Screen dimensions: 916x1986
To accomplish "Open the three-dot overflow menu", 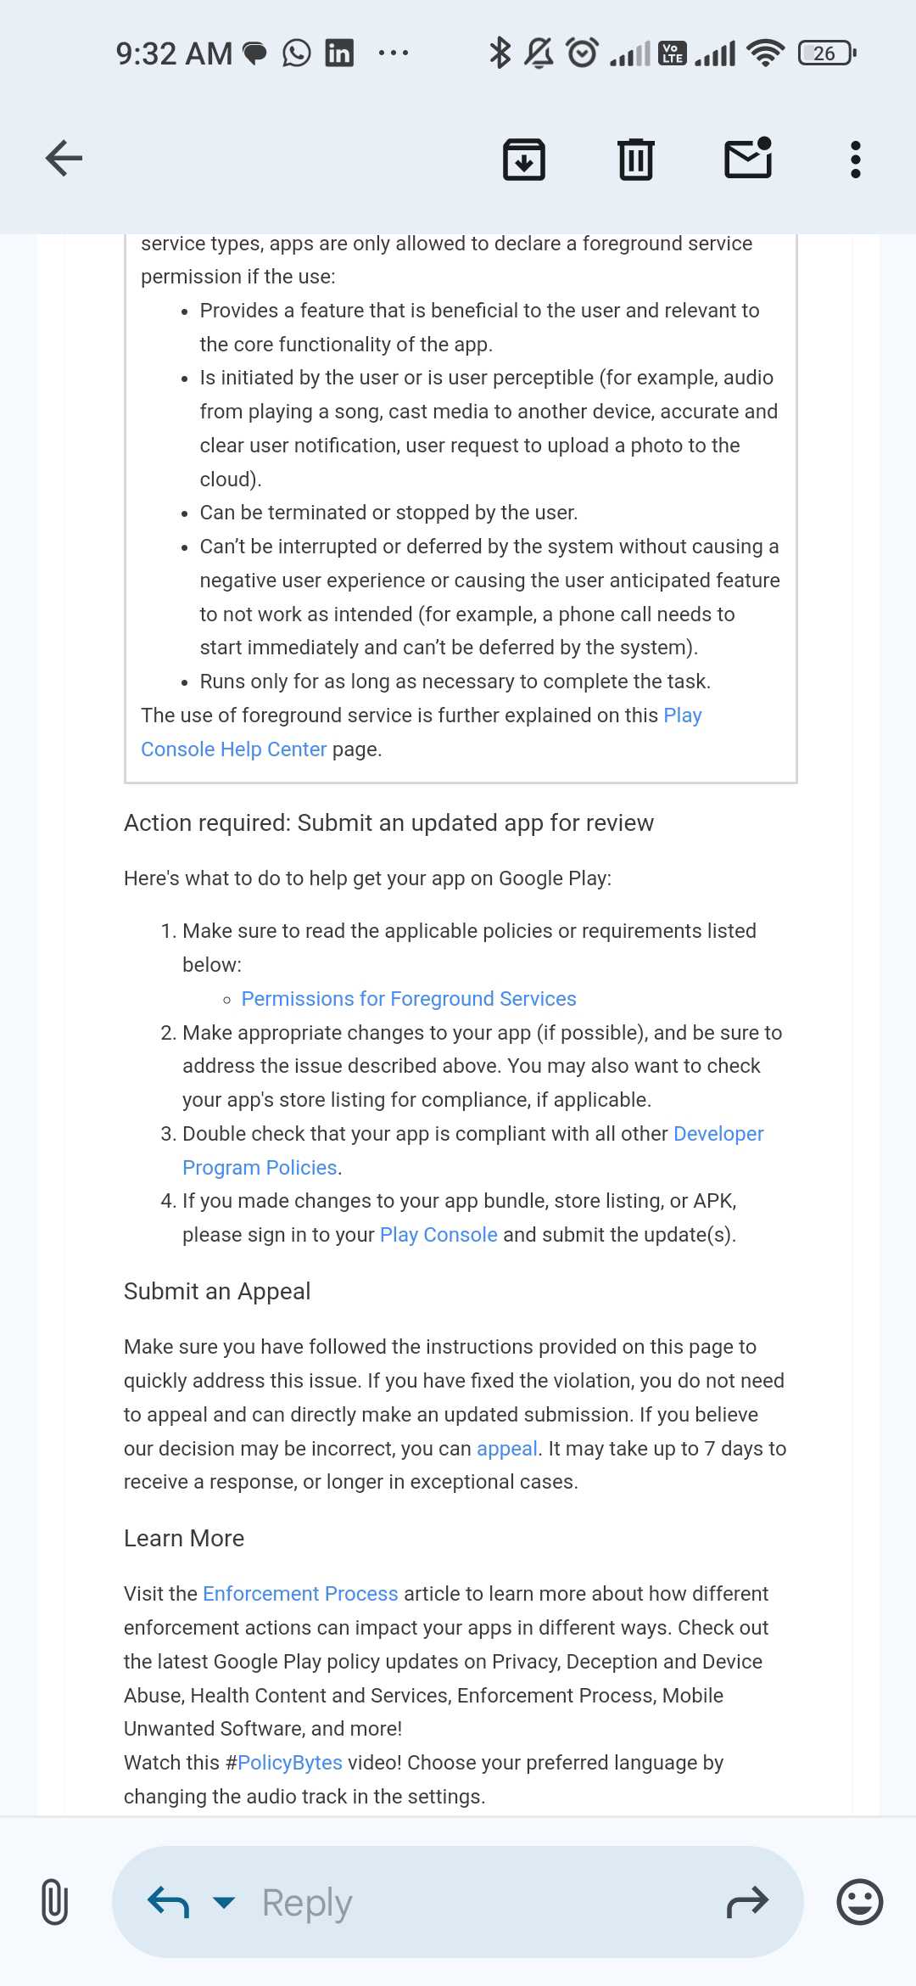I will click(855, 159).
